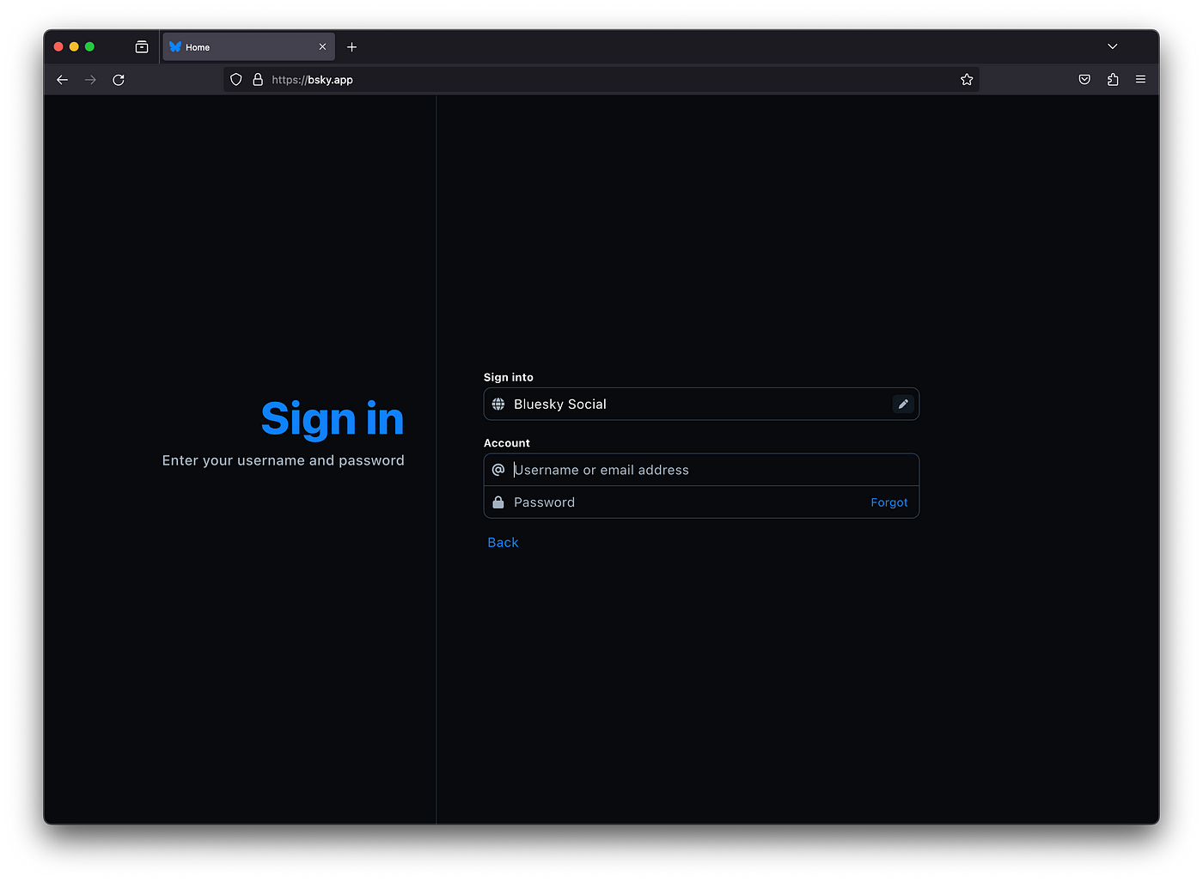
Task: Click the Bluesky Social provider field
Action: pyautogui.click(x=701, y=405)
